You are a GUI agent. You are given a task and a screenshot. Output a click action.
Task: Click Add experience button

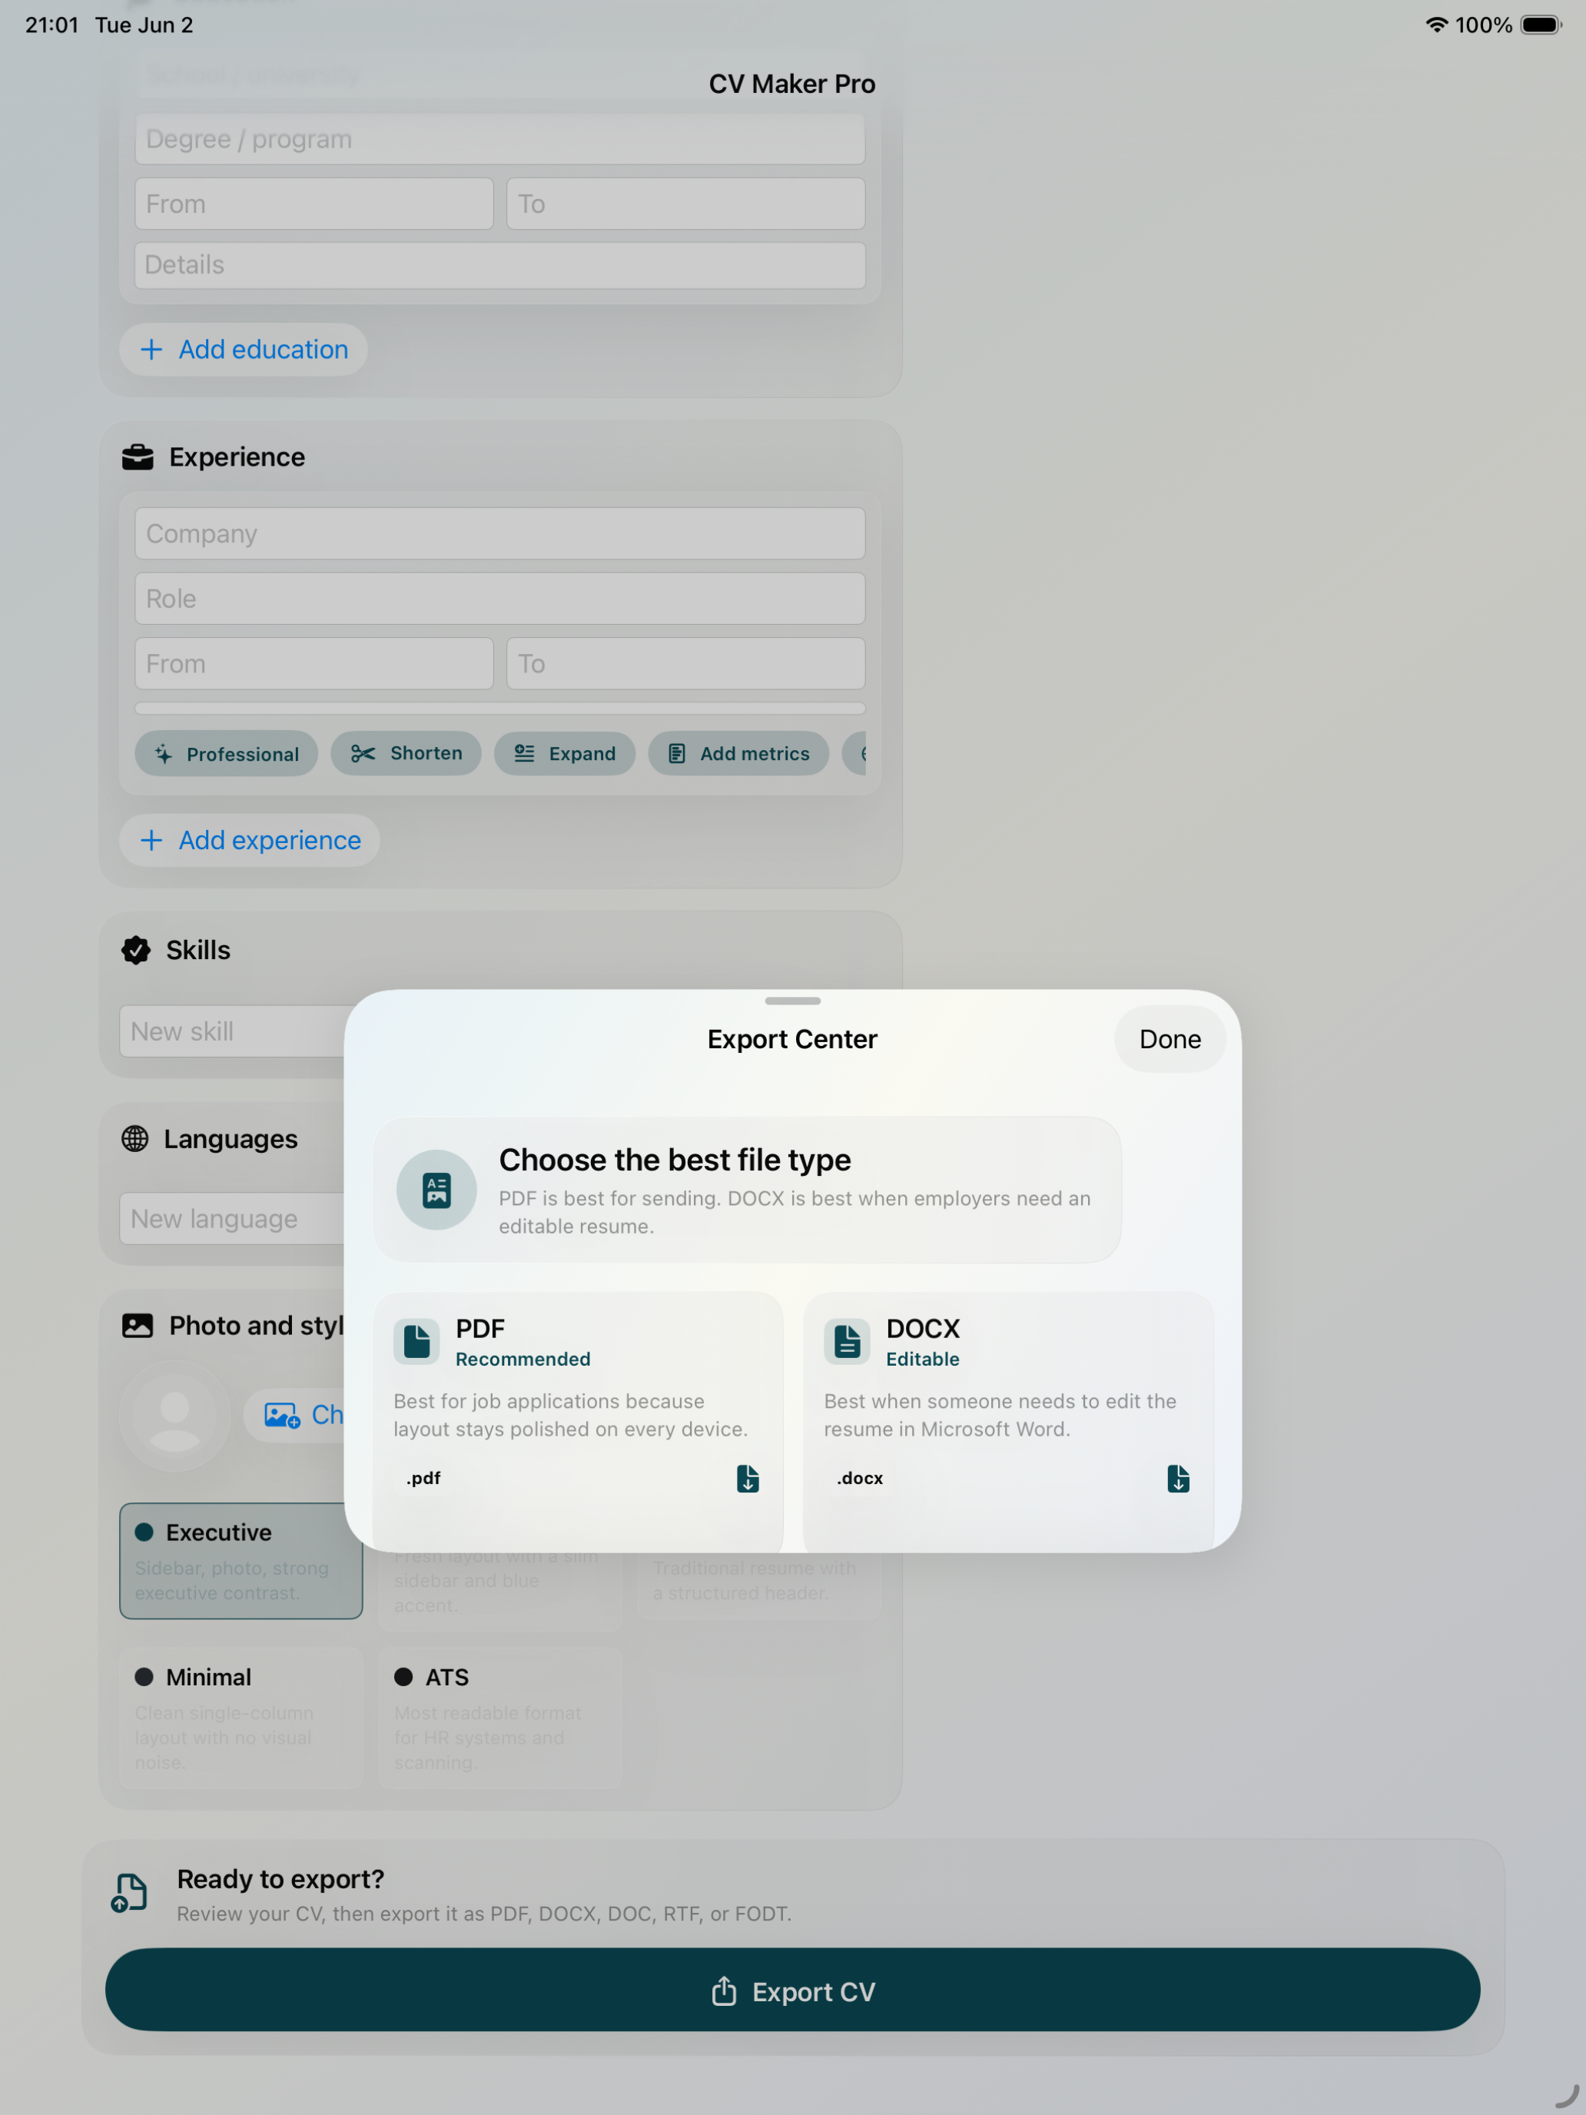point(250,841)
